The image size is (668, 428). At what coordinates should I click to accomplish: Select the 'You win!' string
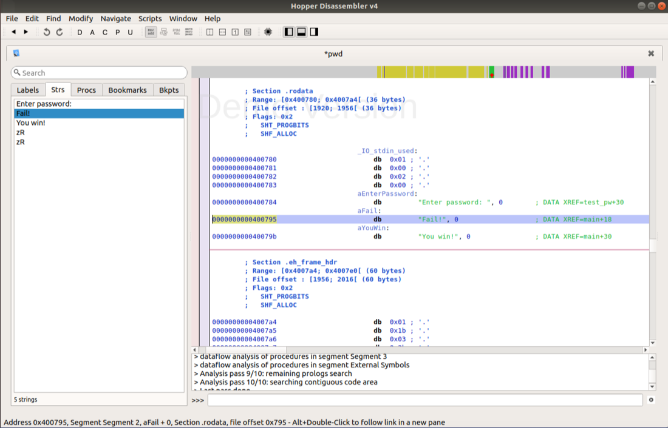[x=31, y=123]
